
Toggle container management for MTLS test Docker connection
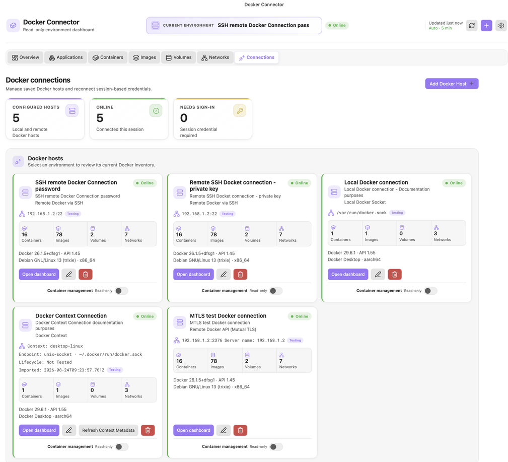tap(276, 447)
